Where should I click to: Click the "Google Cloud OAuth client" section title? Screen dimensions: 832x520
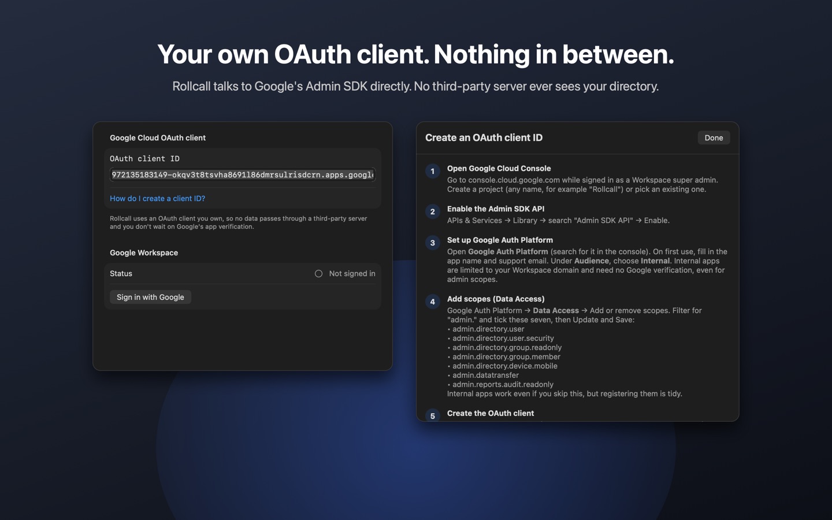[x=158, y=138]
